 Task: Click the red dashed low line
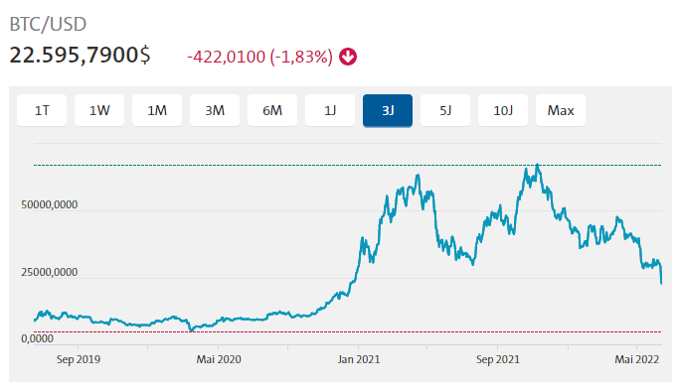pos(348,332)
